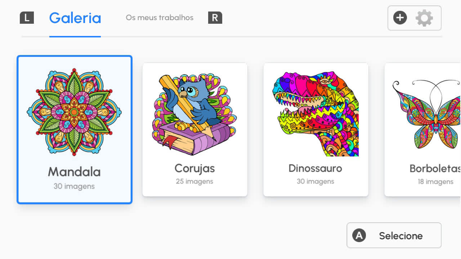
Task: Click the Borboletas title text
Action: [435, 168]
